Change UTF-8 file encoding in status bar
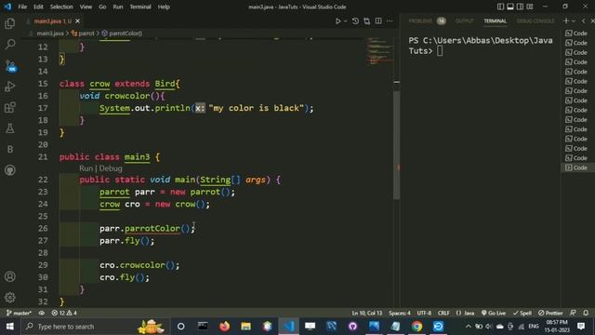Screen dimensions: 595x335 tap(424, 313)
